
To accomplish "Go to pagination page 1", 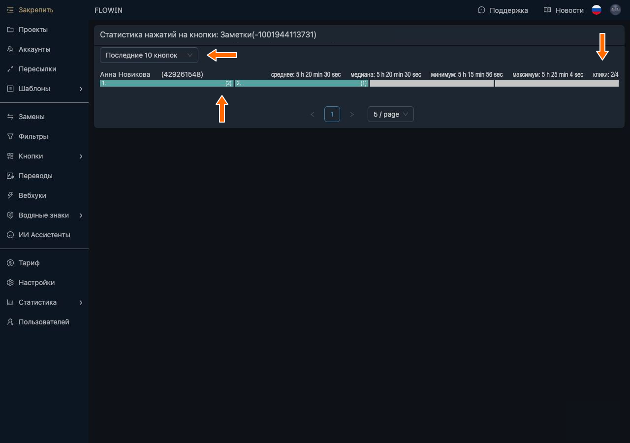I will click(332, 114).
